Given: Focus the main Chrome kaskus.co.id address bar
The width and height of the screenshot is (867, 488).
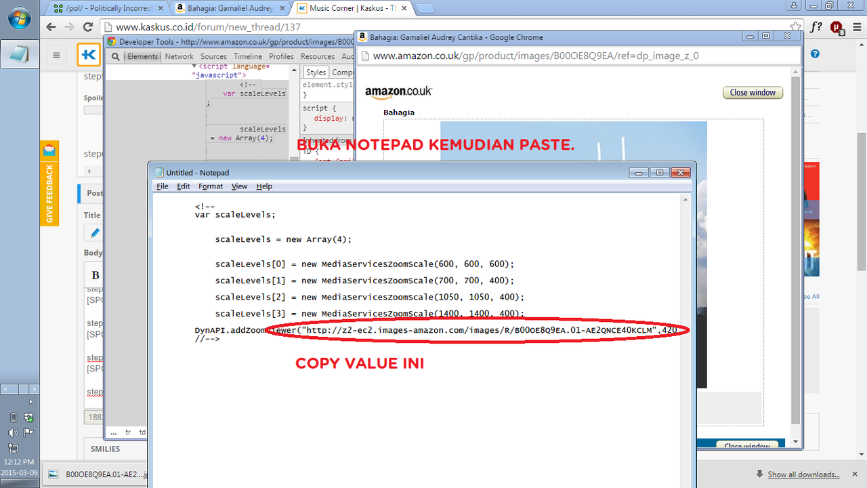Looking at the screenshot, I should click(447, 27).
